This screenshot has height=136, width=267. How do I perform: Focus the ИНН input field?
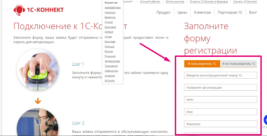(x=220, y=100)
